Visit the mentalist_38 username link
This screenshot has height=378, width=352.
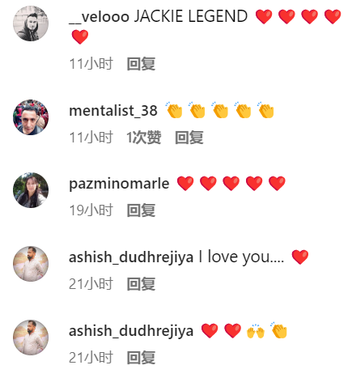113,111
